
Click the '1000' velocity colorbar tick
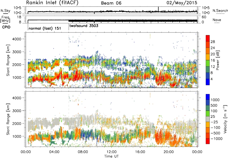pos(215,100)
